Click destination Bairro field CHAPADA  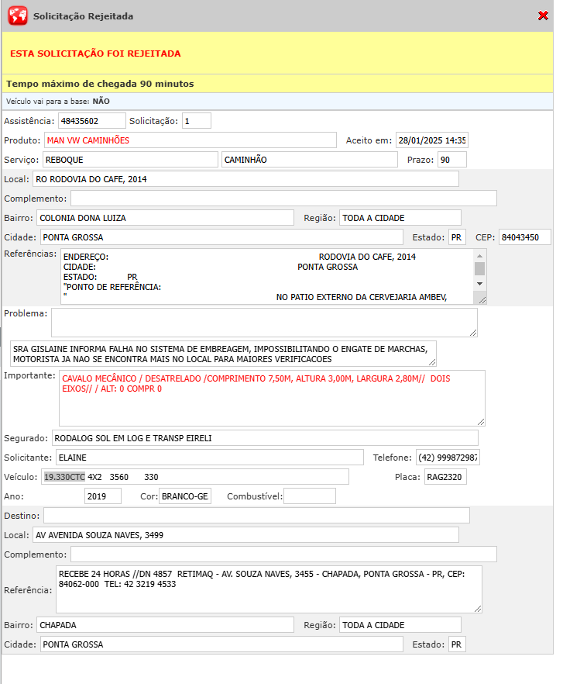tap(165, 625)
